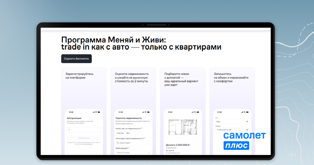Click the clear icon in the Иван name field
The width and height of the screenshot is (314, 165).
click(x=247, y=122)
